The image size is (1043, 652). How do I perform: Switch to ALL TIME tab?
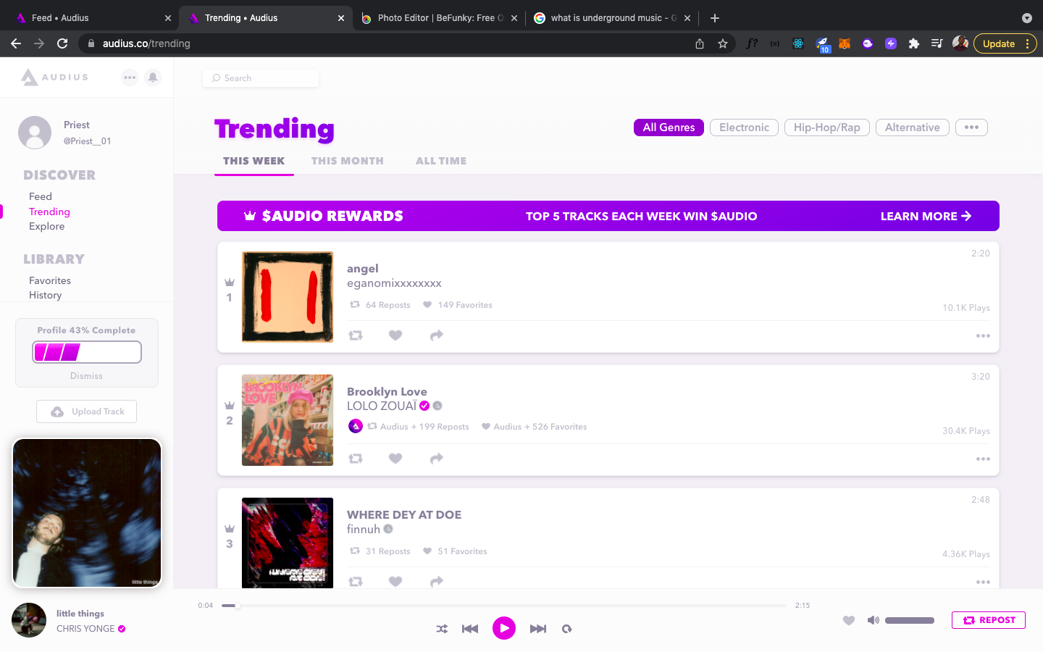tap(441, 161)
